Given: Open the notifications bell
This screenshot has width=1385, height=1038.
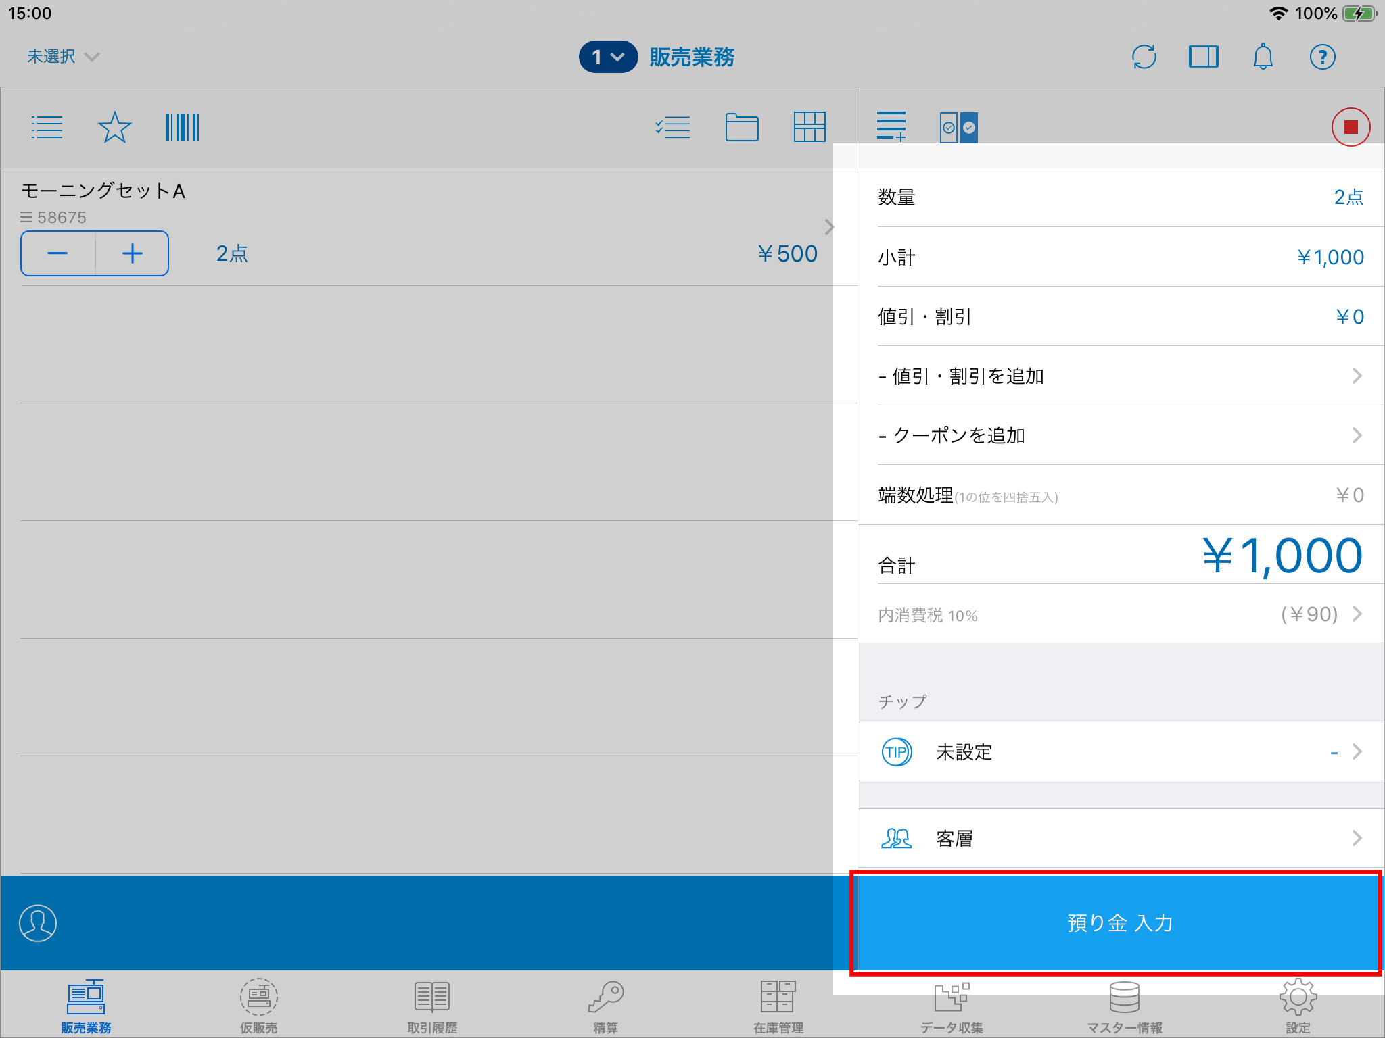Looking at the screenshot, I should [x=1263, y=57].
